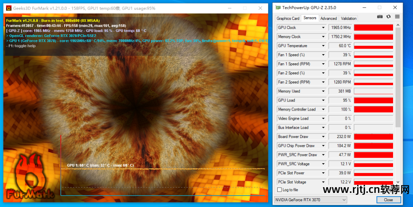Open the PWR_SRC Voltage dropdown
Viewport: 413px width, 207px height.
tap(323, 164)
